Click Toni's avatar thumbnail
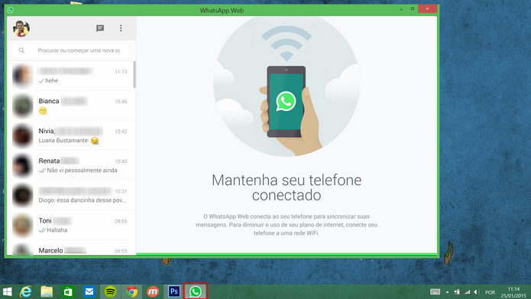Image resolution: width=531 pixels, height=299 pixels. pos(22,225)
